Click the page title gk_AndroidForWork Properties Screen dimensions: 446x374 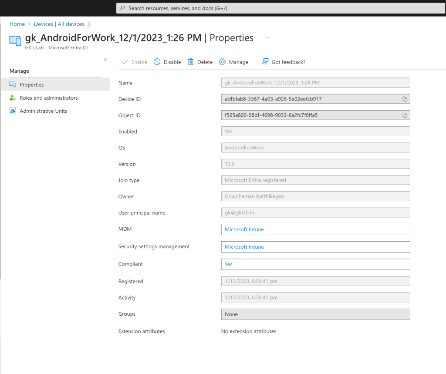[139, 38]
